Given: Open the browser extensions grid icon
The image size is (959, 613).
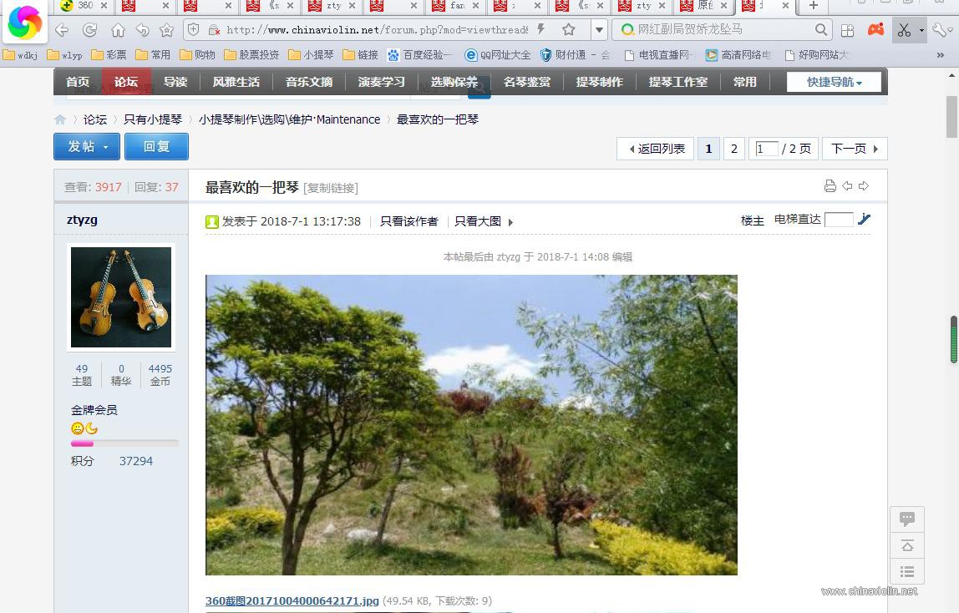Looking at the screenshot, I should [848, 30].
